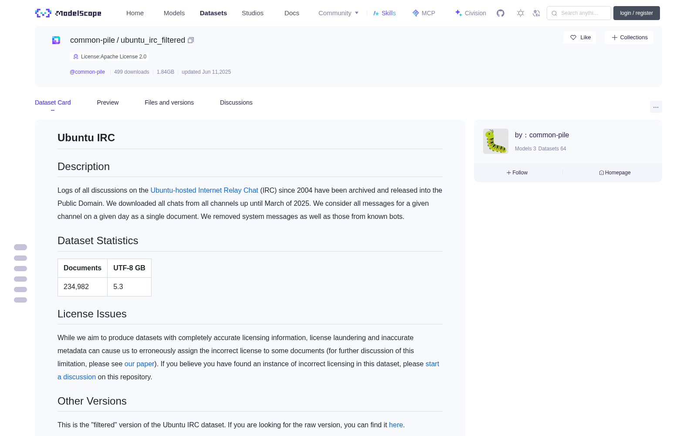Open the Files and versions tab
The image size is (697, 436).
(169, 102)
